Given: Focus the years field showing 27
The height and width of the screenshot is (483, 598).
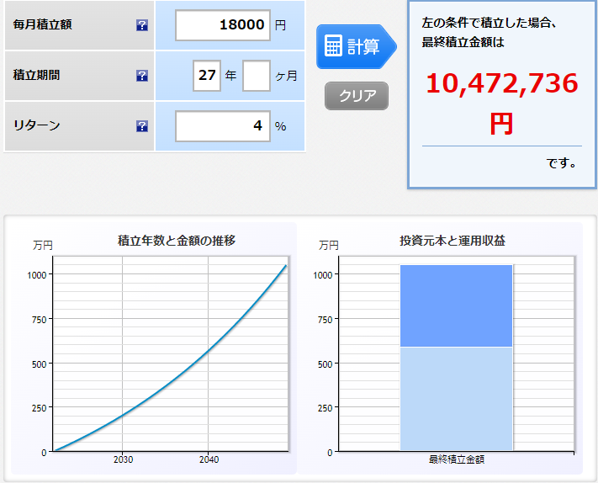Looking at the screenshot, I should tap(207, 76).
